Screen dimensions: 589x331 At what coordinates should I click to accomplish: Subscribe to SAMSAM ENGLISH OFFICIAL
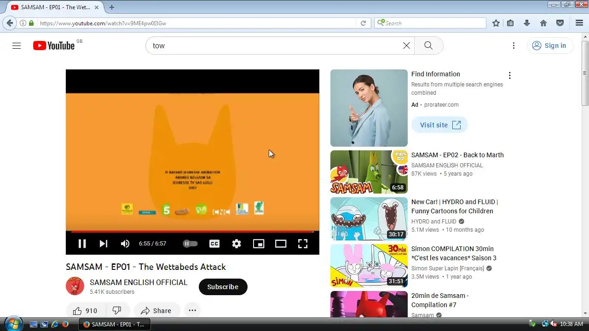click(223, 287)
